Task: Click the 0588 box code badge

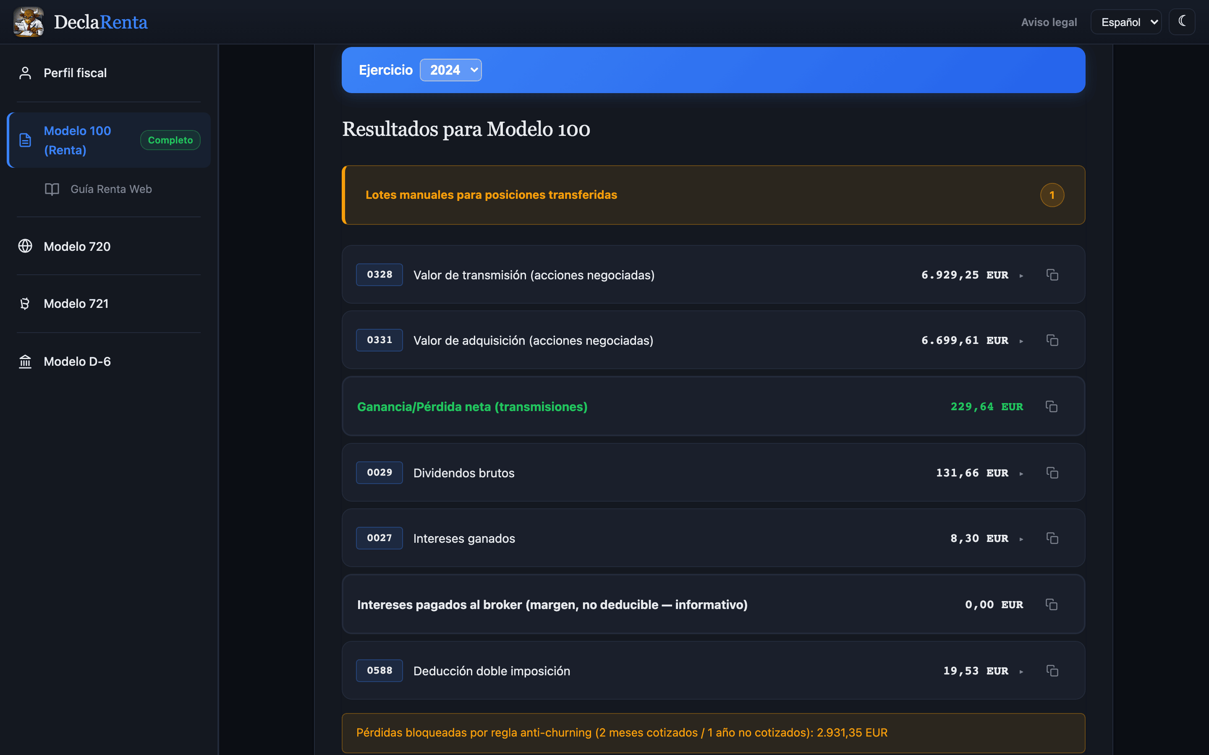Action: pos(379,671)
